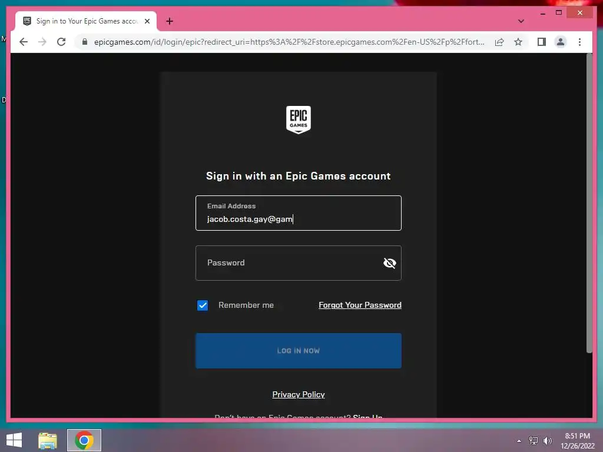This screenshot has height=452, width=603.
Task: Open the taskbar clock and date
Action: (577, 441)
